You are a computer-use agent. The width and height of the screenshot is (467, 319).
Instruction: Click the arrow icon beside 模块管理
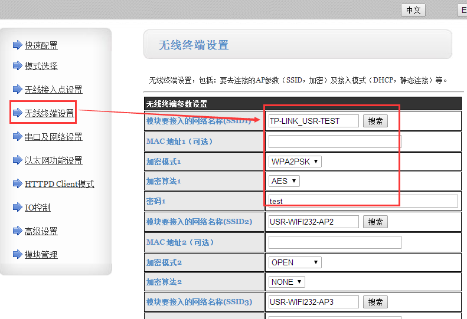pos(17,255)
